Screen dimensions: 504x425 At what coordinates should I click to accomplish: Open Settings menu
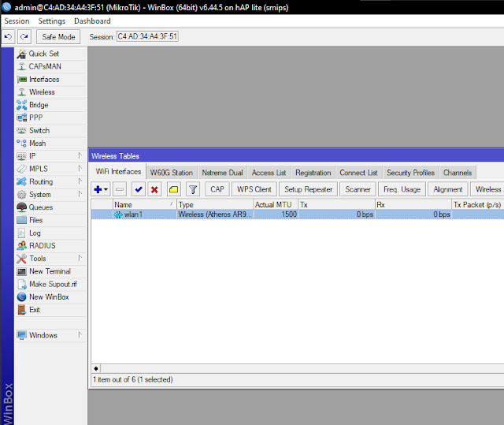click(52, 21)
